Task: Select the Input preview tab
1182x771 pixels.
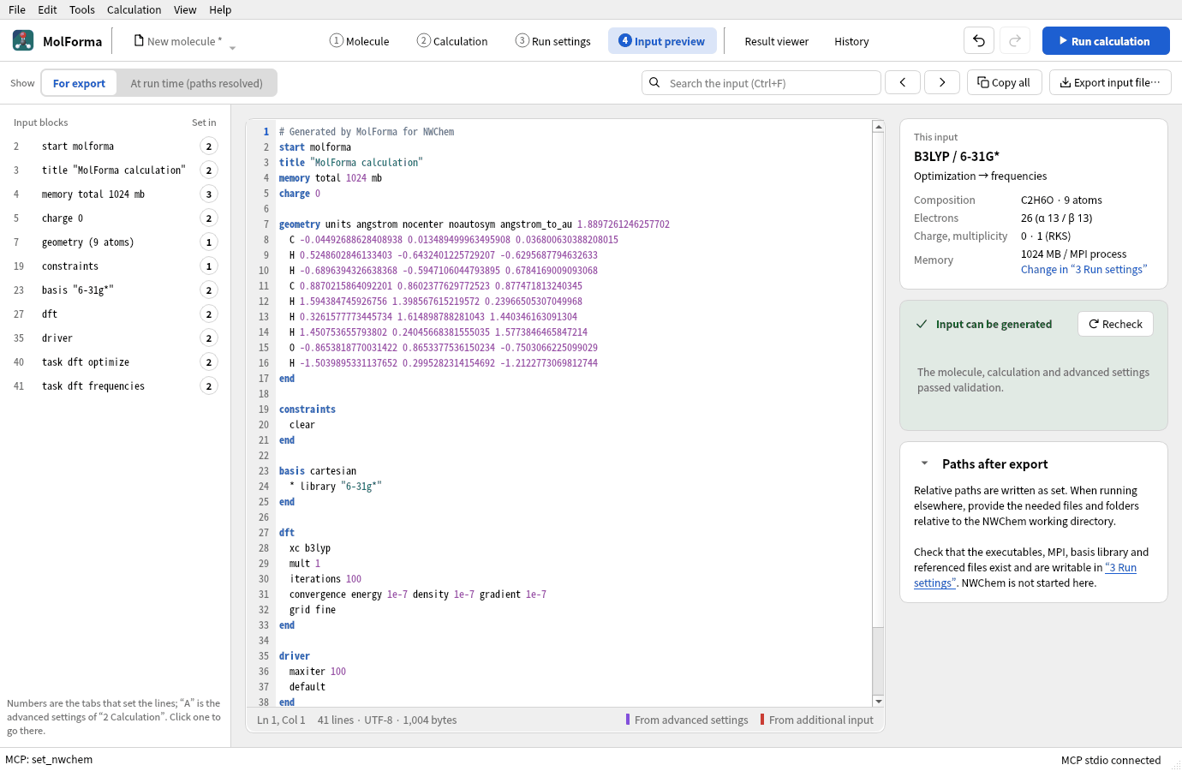Action: coord(662,40)
